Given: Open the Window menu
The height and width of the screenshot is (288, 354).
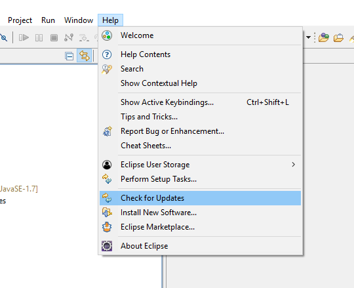Looking at the screenshot, I should [x=79, y=20].
